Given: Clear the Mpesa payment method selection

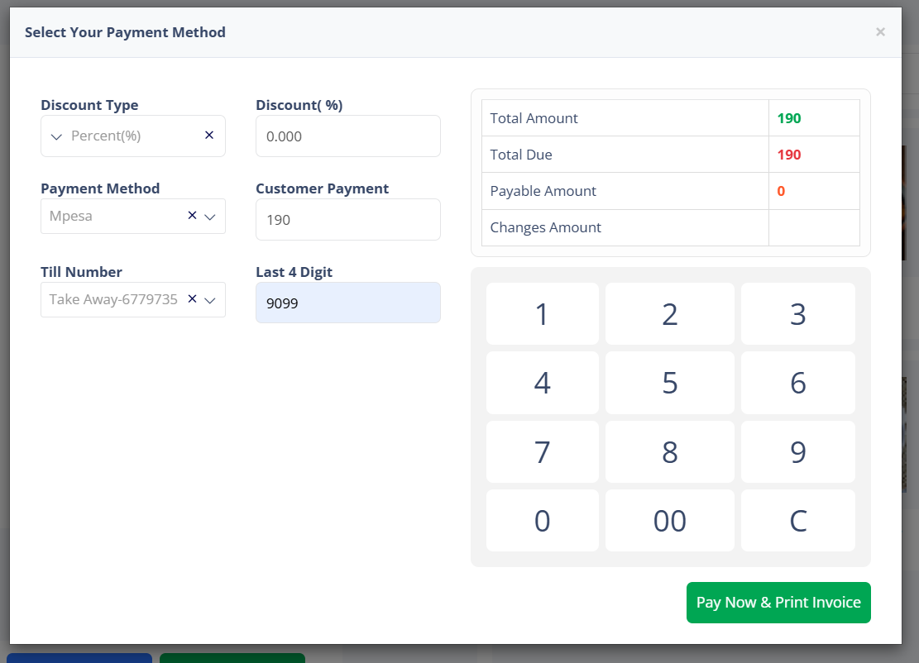Looking at the screenshot, I should tap(192, 216).
